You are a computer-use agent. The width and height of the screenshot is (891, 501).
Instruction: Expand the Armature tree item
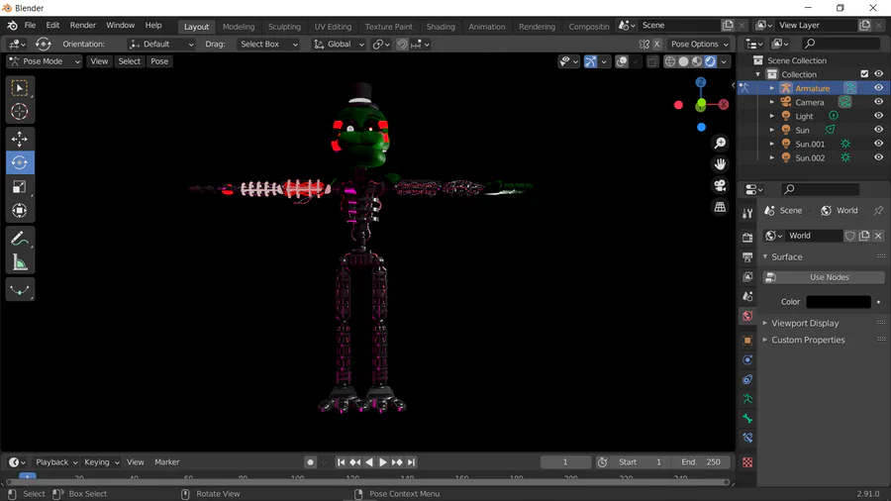click(x=771, y=88)
